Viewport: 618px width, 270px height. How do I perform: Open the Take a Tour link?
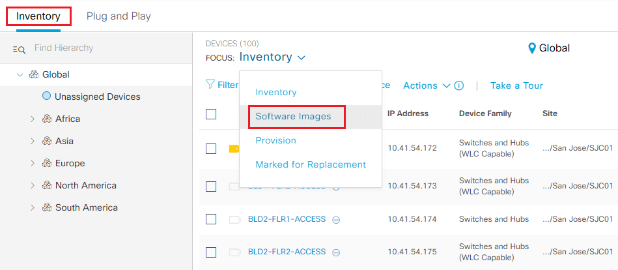coord(516,85)
